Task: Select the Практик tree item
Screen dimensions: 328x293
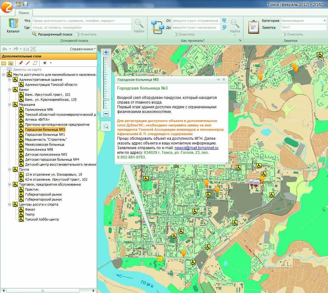Action: (x=32, y=189)
